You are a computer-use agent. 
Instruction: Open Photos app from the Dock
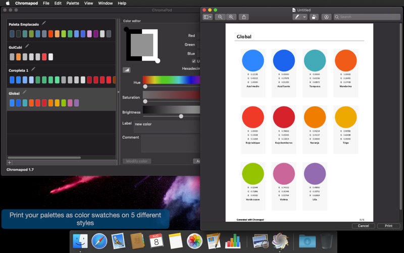pyautogui.click(x=194, y=241)
